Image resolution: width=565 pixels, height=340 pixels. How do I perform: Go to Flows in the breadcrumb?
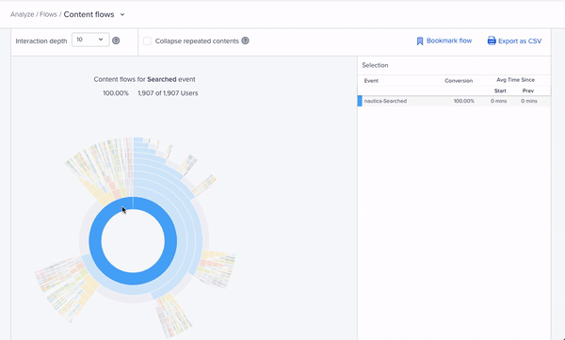click(48, 14)
